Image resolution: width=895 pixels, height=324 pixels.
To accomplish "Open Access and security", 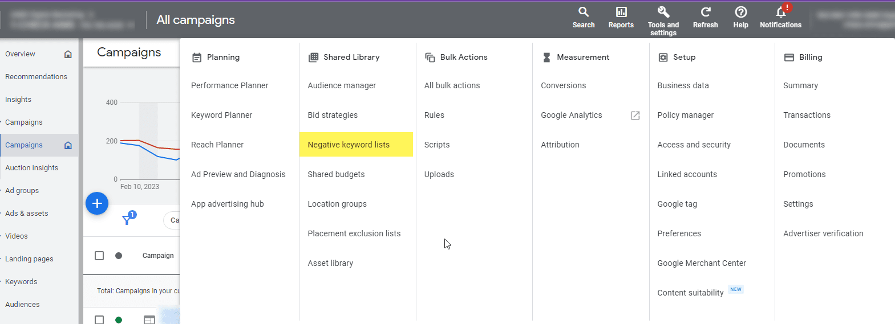I will point(694,145).
